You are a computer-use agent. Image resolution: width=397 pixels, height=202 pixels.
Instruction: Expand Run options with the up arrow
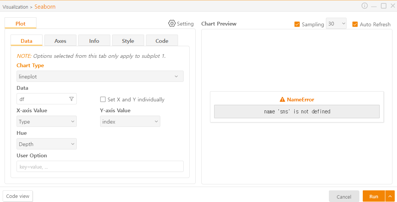(x=389, y=196)
